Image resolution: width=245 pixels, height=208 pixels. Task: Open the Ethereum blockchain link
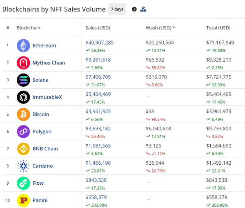[x=44, y=45]
